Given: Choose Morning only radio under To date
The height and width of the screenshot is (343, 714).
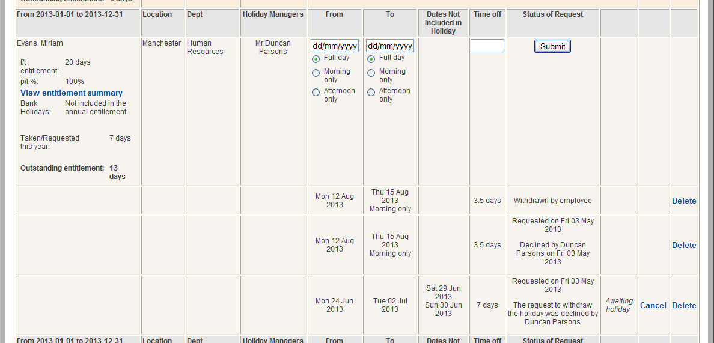Looking at the screenshot, I should 371,73.
